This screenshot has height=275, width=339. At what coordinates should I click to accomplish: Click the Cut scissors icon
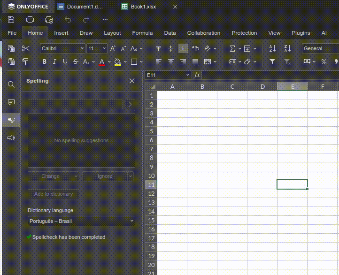click(25, 48)
